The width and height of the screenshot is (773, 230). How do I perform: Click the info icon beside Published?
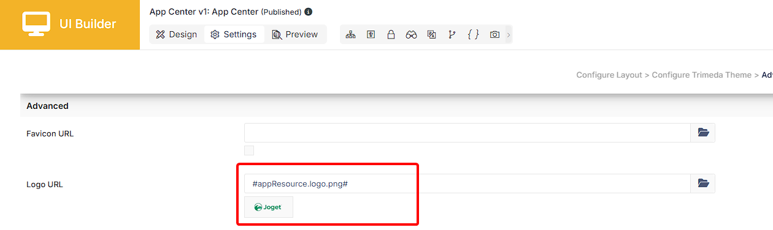(308, 12)
